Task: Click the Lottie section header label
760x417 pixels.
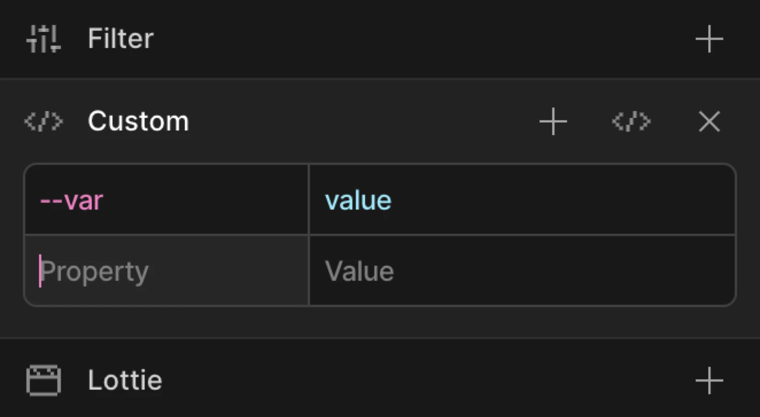Action: click(x=124, y=380)
